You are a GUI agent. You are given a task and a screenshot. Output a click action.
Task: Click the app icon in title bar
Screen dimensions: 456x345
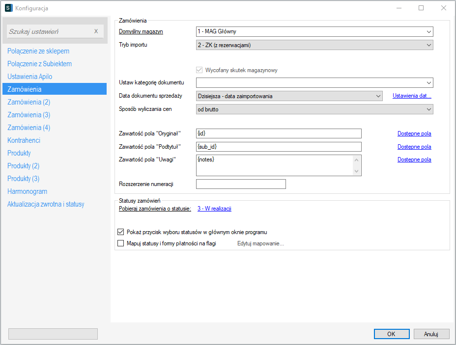[8, 8]
